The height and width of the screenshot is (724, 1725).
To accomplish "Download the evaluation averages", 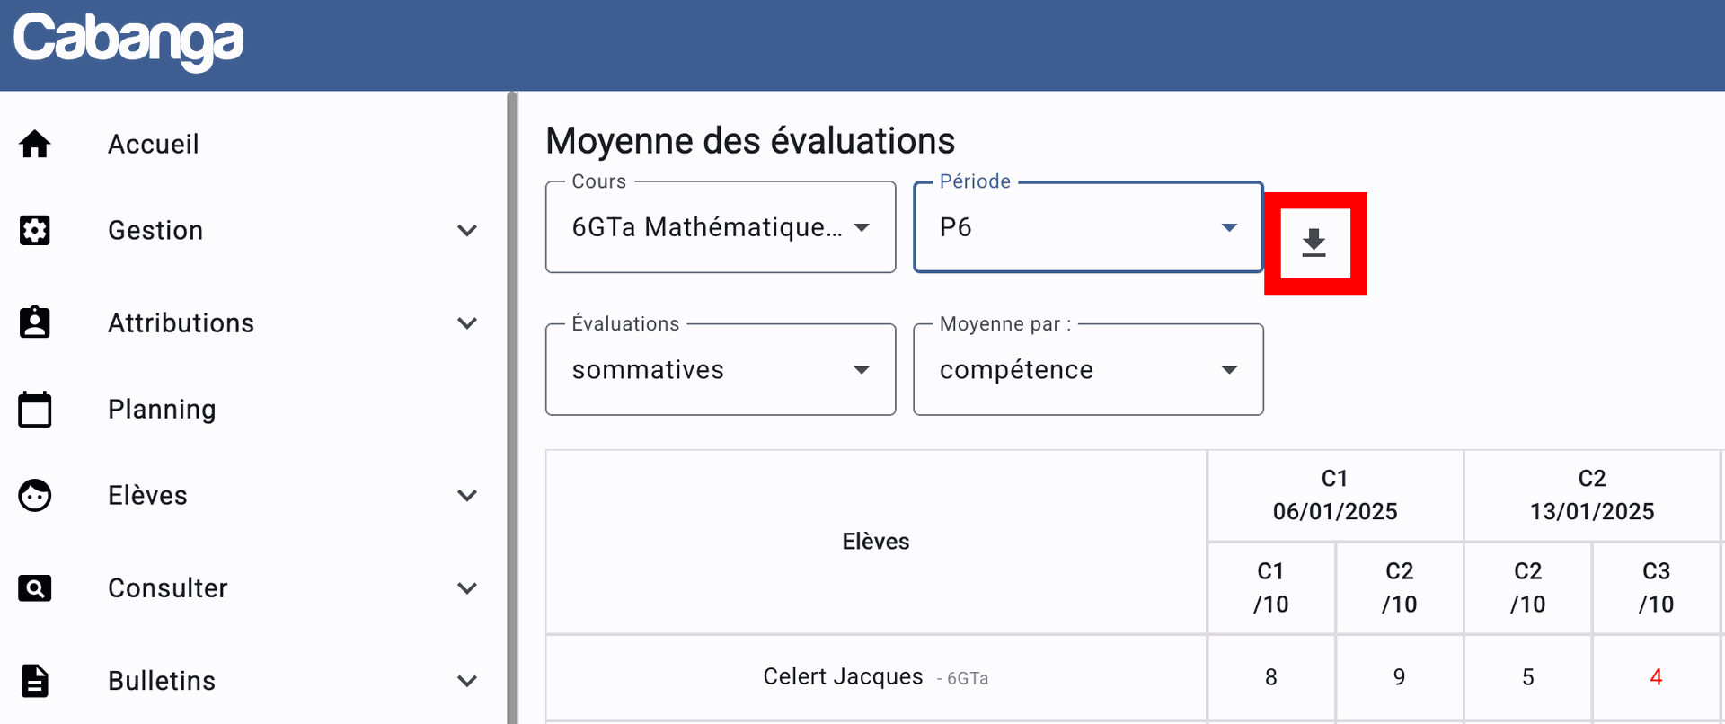I will [1314, 243].
